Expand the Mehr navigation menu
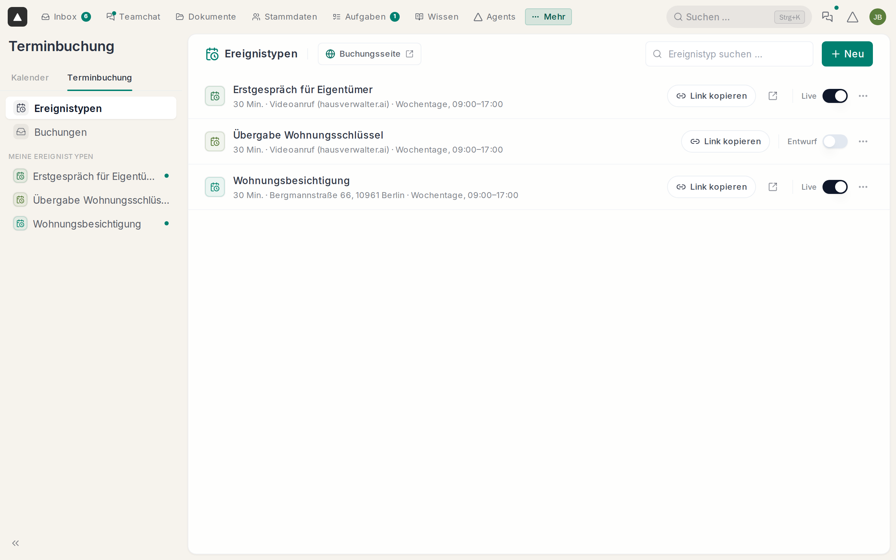This screenshot has height=560, width=896. (548, 17)
